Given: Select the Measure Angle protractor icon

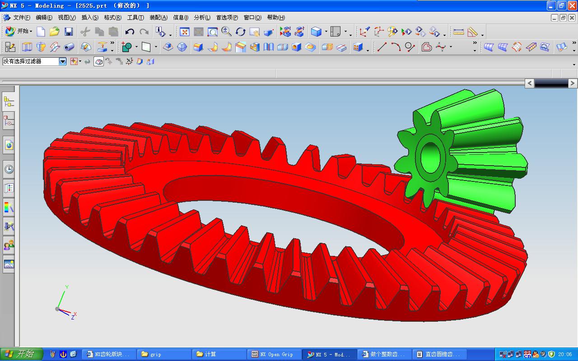Looking at the screenshot, I should pos(472,32).
